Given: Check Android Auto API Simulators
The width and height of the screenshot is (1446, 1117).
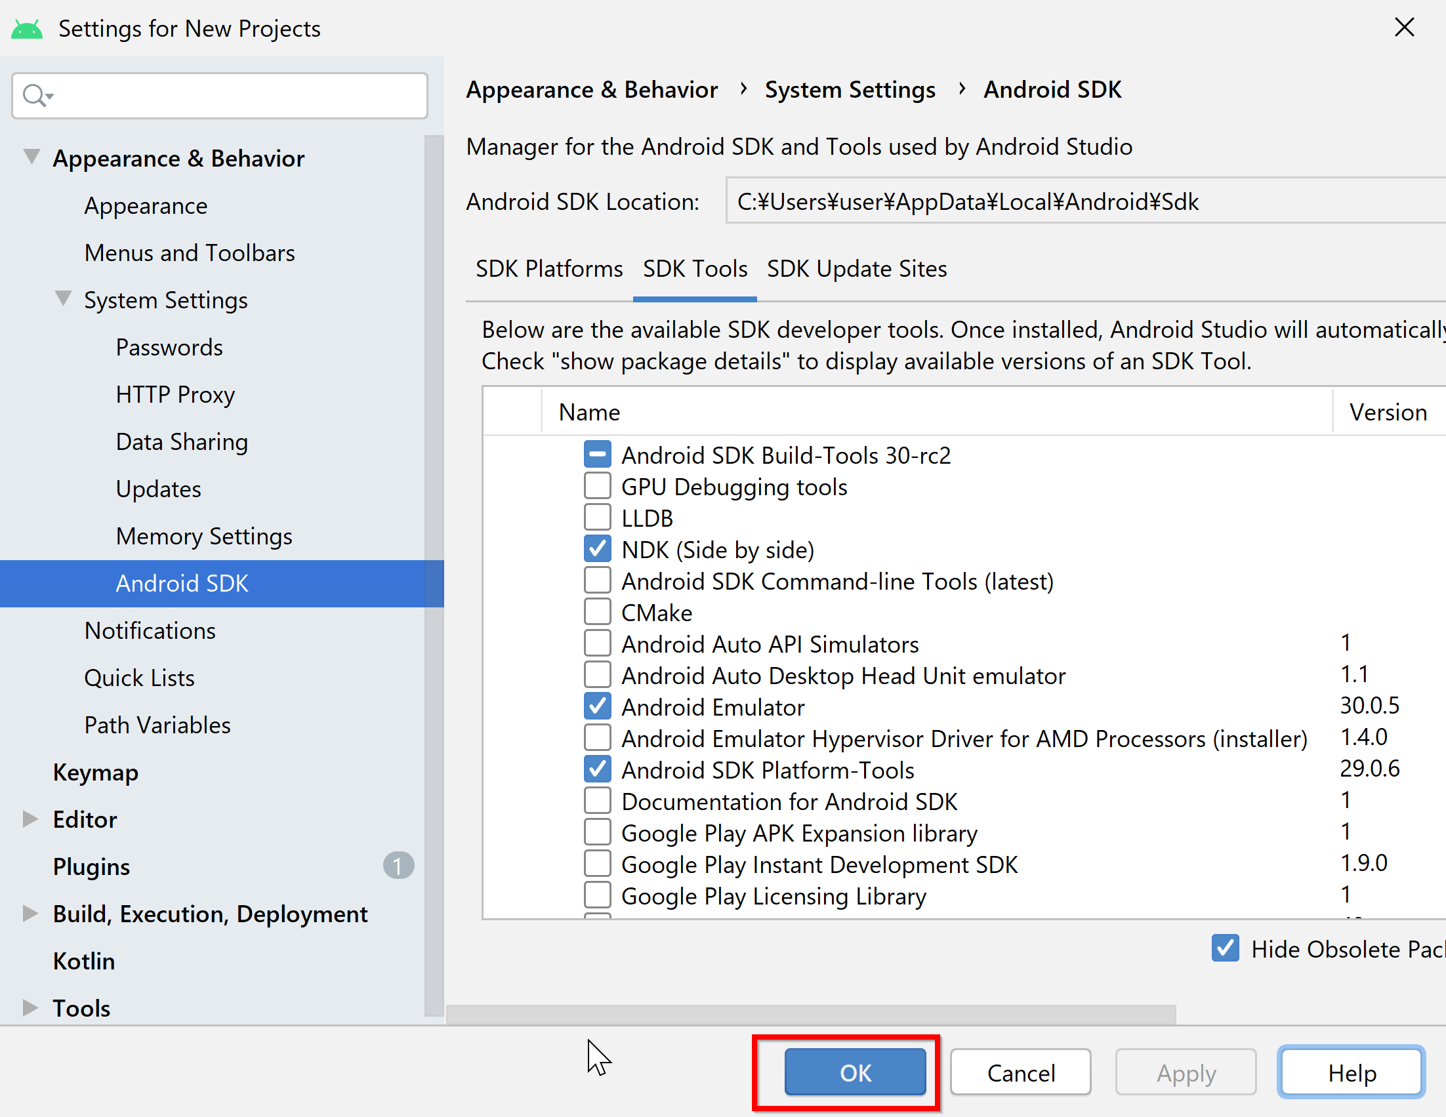Looking at the screenshot, I should pyautogui.click(x=597, y=643).
